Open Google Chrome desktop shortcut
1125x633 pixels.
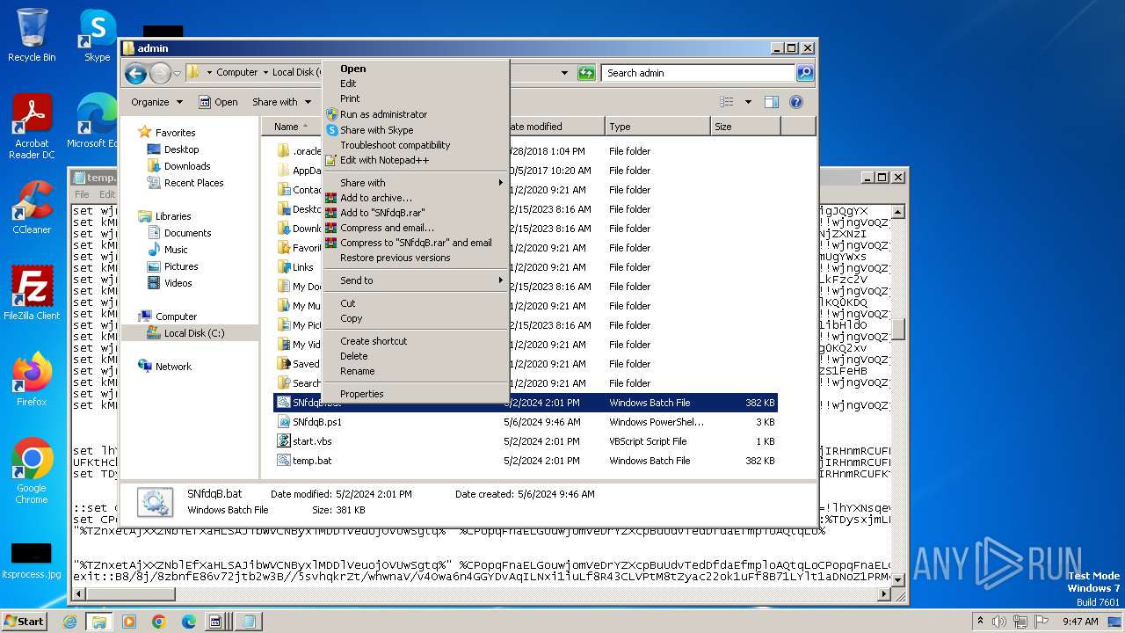click(32, 471)
